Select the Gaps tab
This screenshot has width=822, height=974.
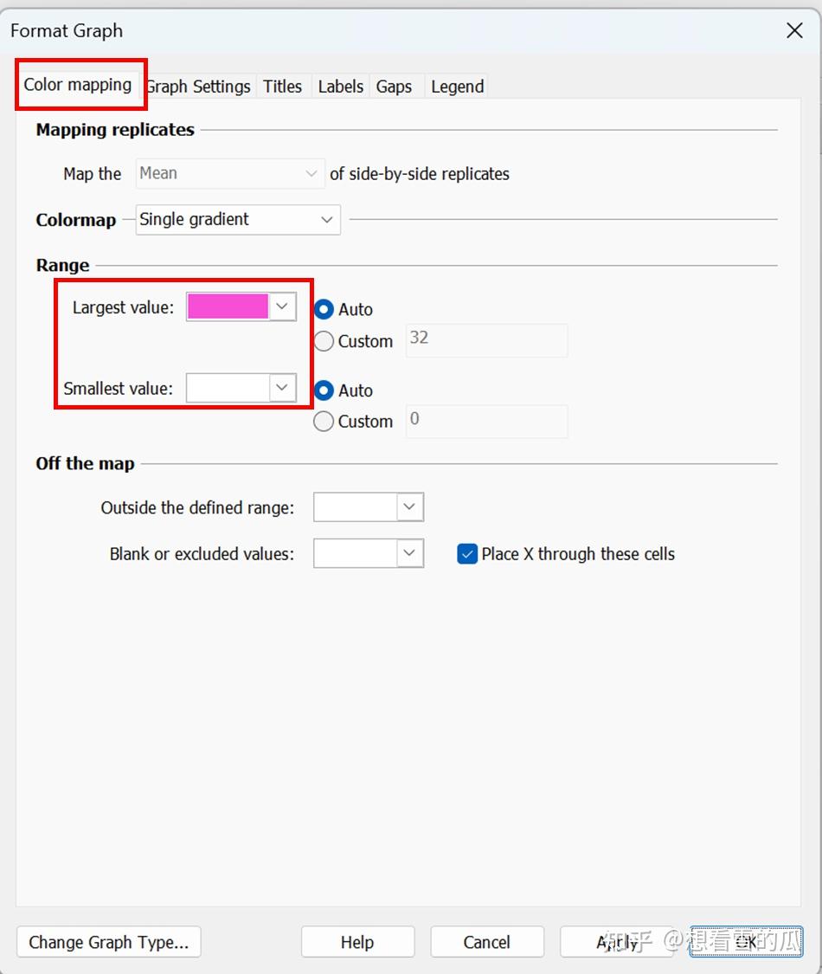click(x=394, y=87)
